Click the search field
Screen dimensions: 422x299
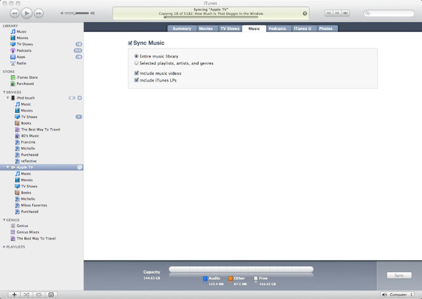(x=389, y=13)
